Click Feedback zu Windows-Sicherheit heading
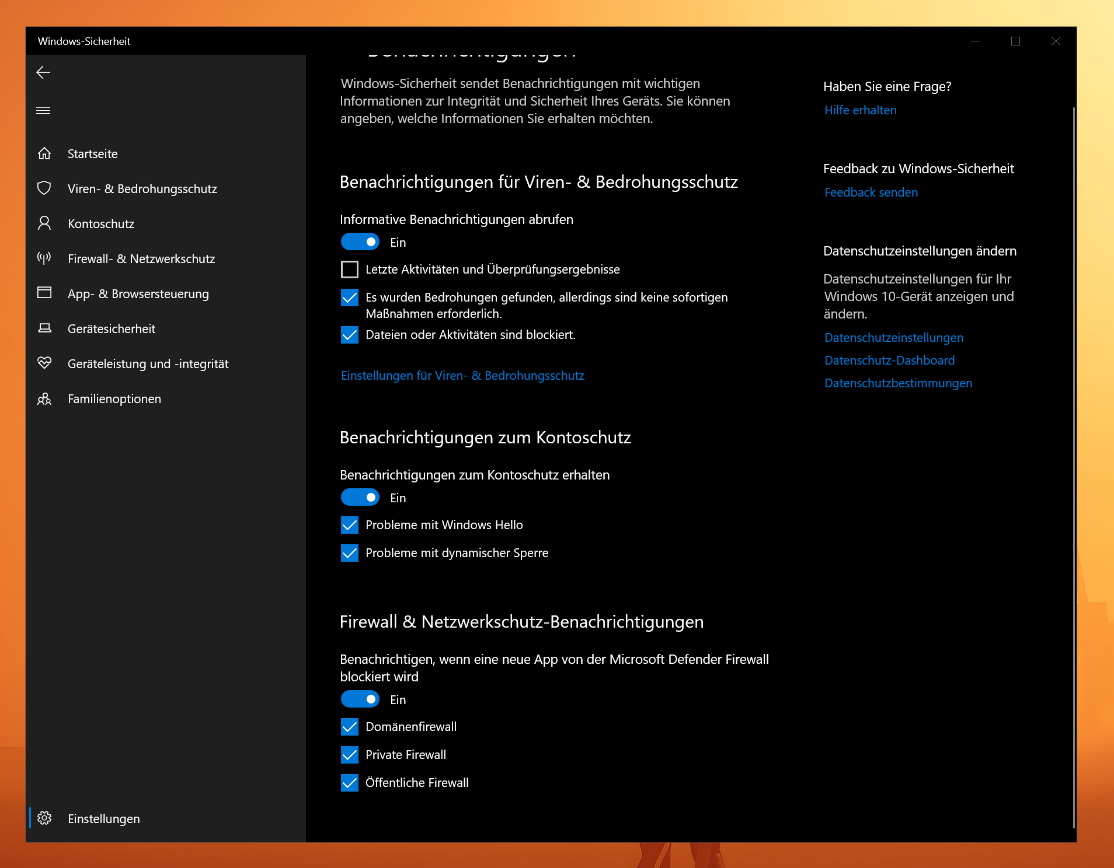 coord(918,169)
